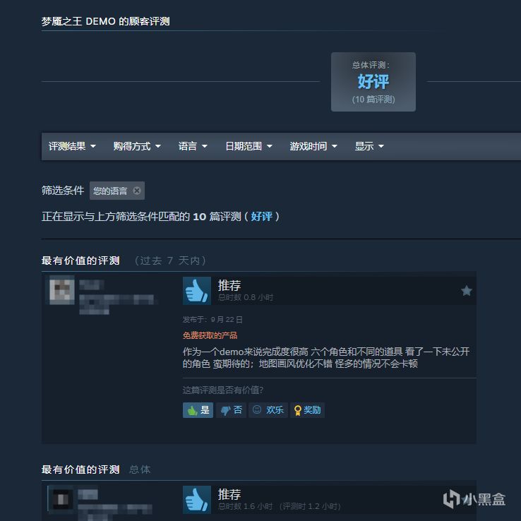521x521 pixels.
Task: Open the 显示 dropdown menu
Action: (369, 146)
